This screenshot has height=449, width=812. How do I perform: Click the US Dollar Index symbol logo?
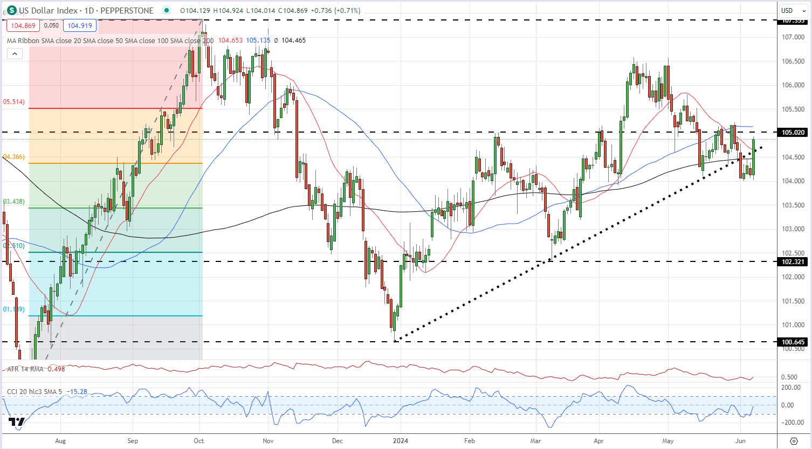pyautogui.click(x=11, y=10)
